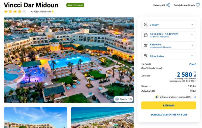Open the All inclusive meal dropdown
Viewport: 202px width, 128px height.
coord(169,56)
